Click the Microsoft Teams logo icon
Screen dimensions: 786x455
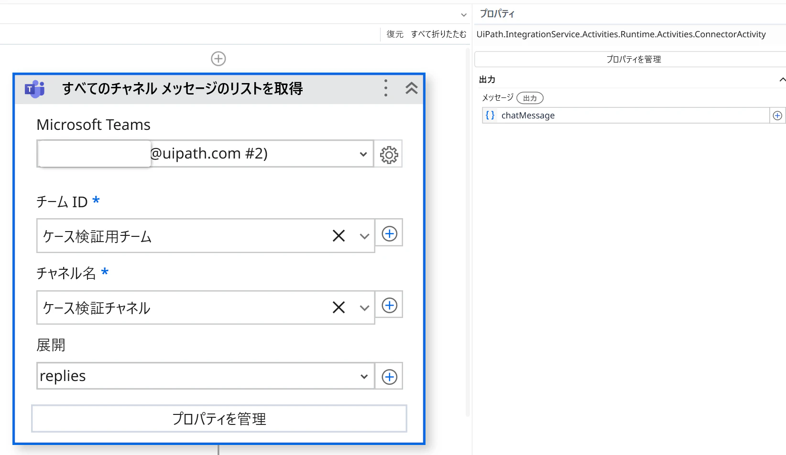click(x=35, y=89)
